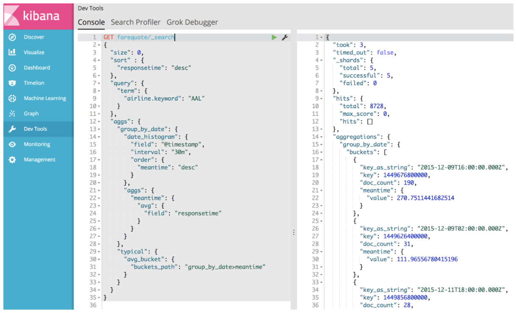Click the pane resize handle between editors
Screen dimensions: 516x313
pyautogui.click(x=294, y=232)
